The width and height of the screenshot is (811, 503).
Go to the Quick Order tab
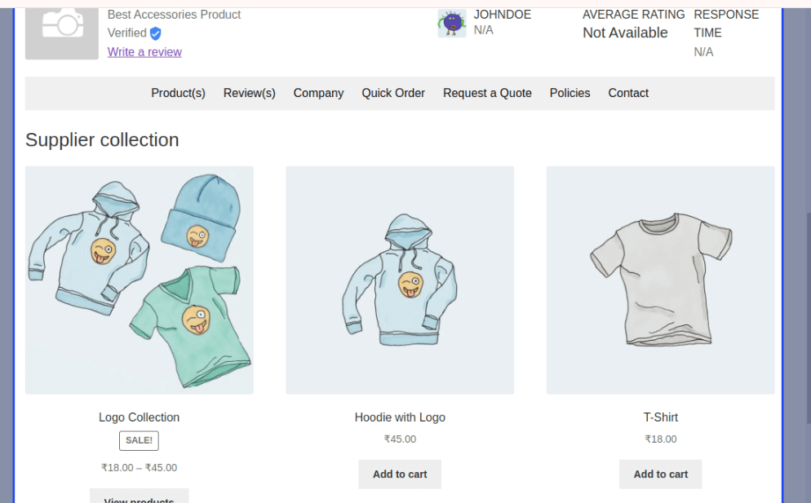(393, 93)
